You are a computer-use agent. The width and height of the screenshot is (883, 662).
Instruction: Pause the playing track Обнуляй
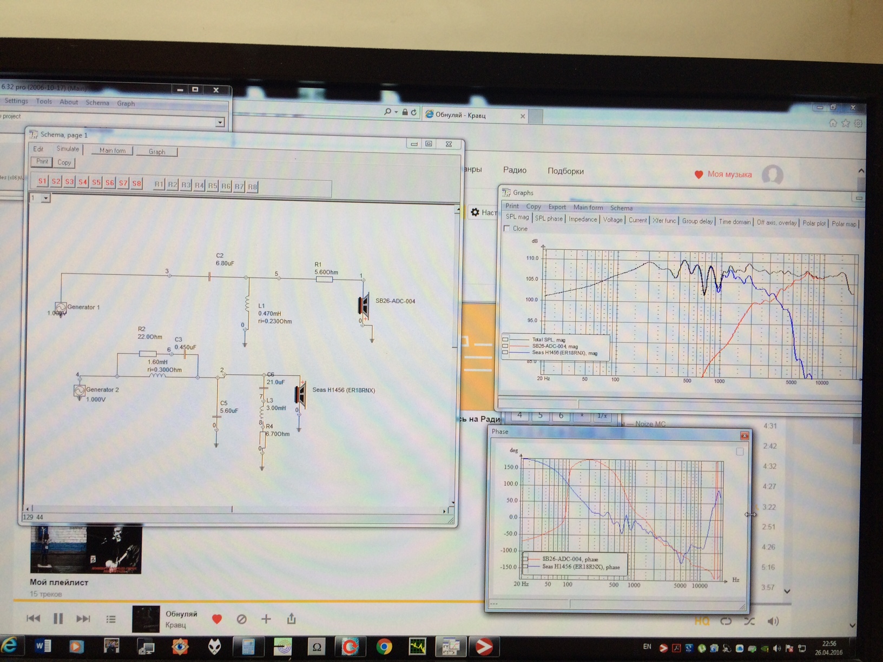tap(58, 618)
